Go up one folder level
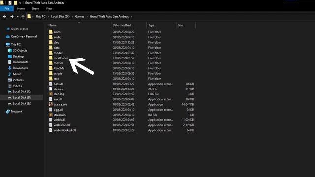315x177 pixels. pyautogui.click(x=23, y=17)
